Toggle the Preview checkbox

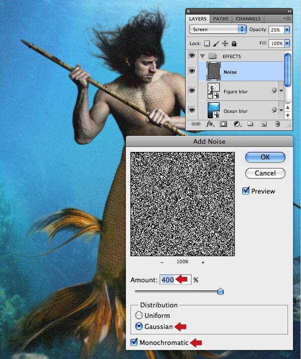pos(246,191)
